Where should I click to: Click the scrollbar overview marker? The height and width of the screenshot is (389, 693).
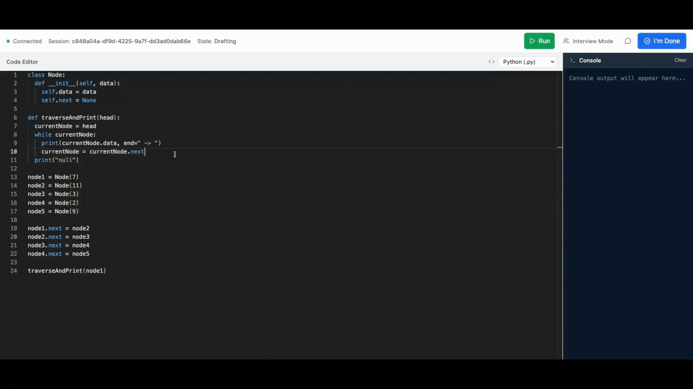(x=559, y=147)
